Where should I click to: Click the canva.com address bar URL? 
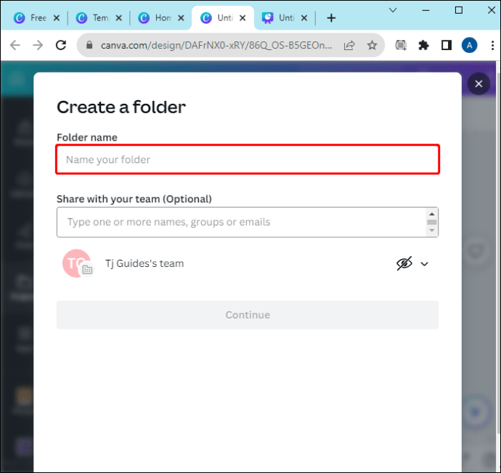[216, 45]
